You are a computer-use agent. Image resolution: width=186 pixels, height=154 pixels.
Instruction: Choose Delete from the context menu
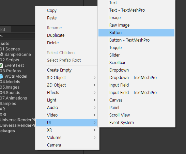(67, 43)
